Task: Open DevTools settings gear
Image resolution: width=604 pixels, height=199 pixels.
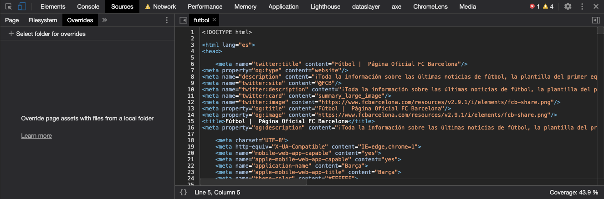Action: click(568, 6)
